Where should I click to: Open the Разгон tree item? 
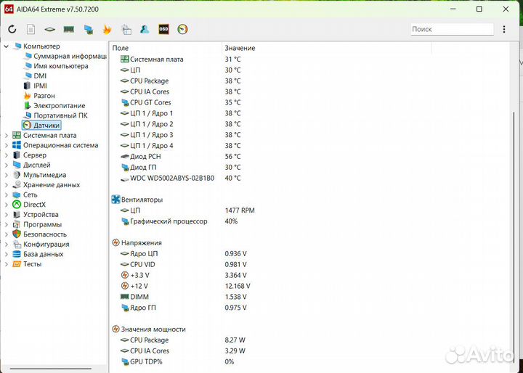tap(44, 96)
